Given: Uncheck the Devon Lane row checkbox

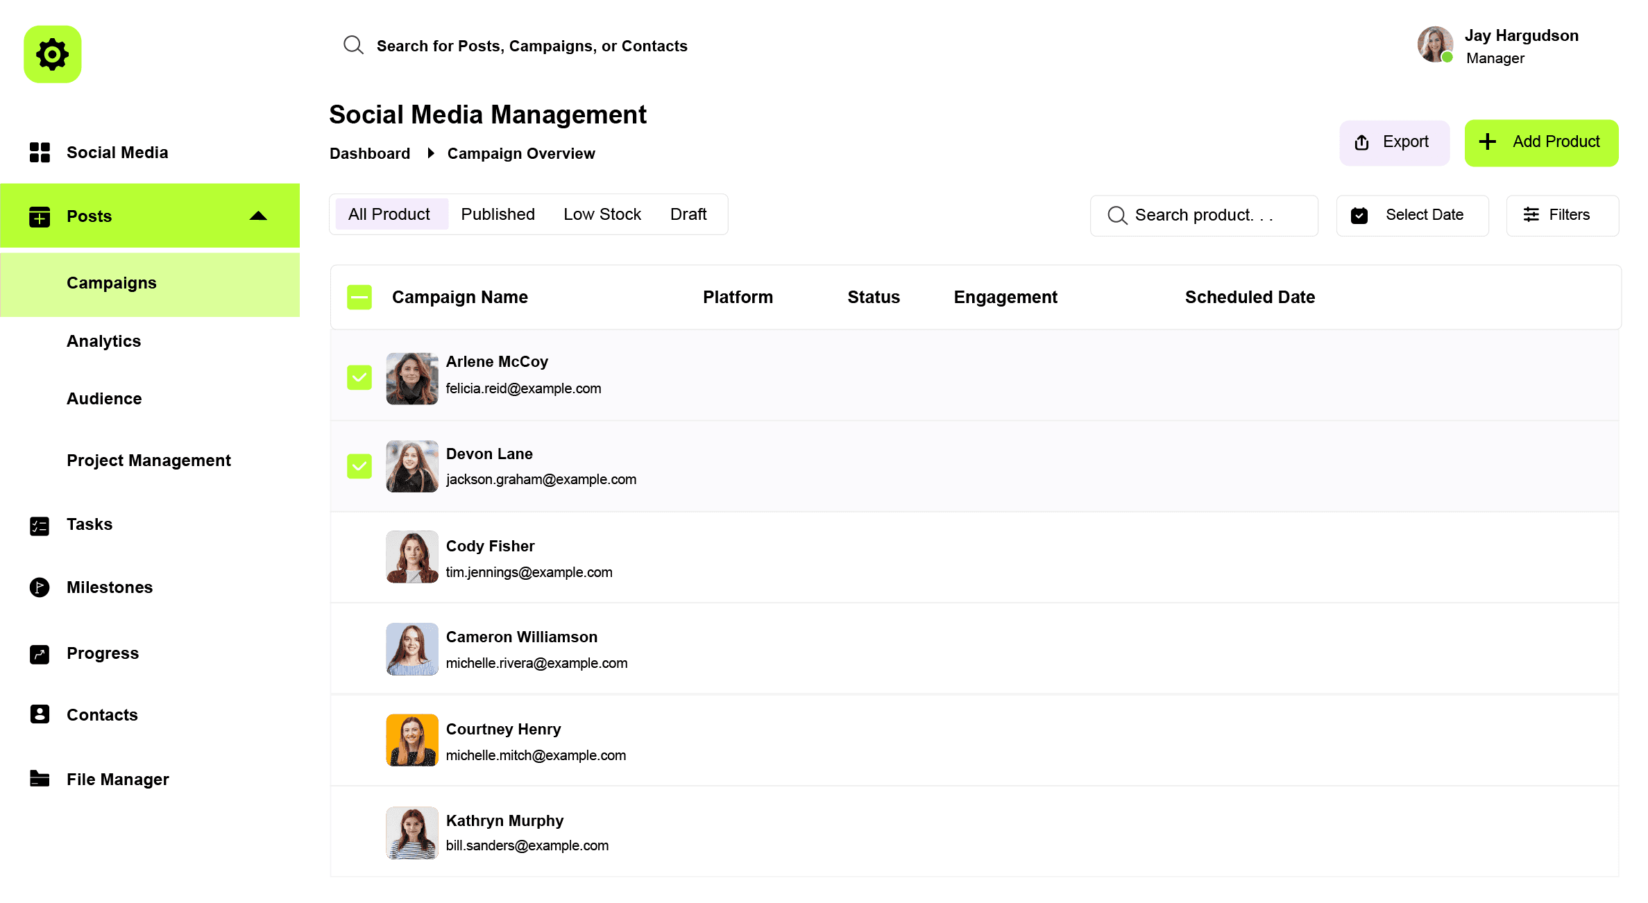Looking at the screenshot, I should click(359, 466).
